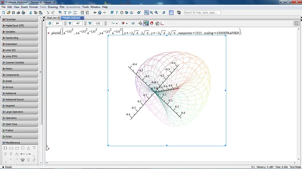
Task: Click the Save worksheet icon
Action: (14, 12)
